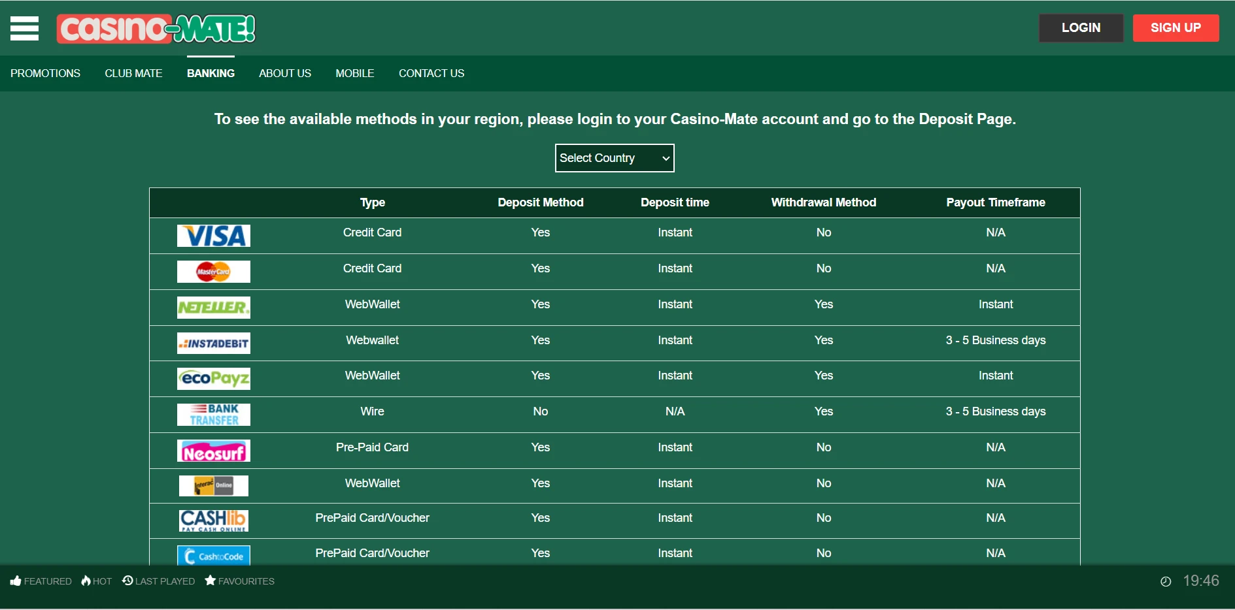This screenshot has width=1235, height=610.
Task: Click the Neteller logo
Action: tap(214, 308)
